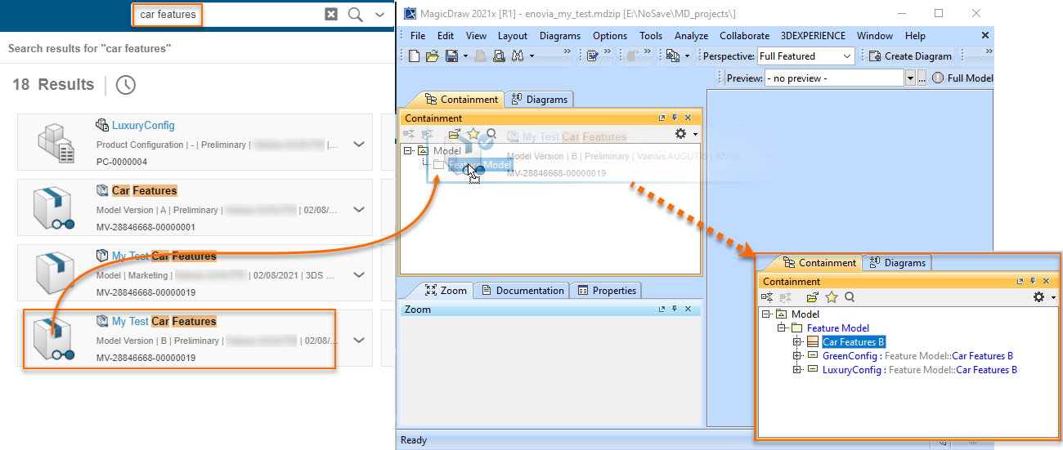
Task: Click the star favorites icon in lower-right Containment panel
Action: point(832,297)
